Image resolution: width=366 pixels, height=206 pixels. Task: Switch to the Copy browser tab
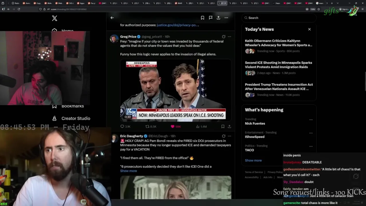click(x=37, y=3)
